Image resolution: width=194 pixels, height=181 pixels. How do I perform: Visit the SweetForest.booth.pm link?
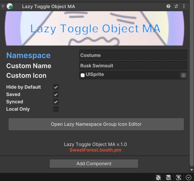[95, 150]
